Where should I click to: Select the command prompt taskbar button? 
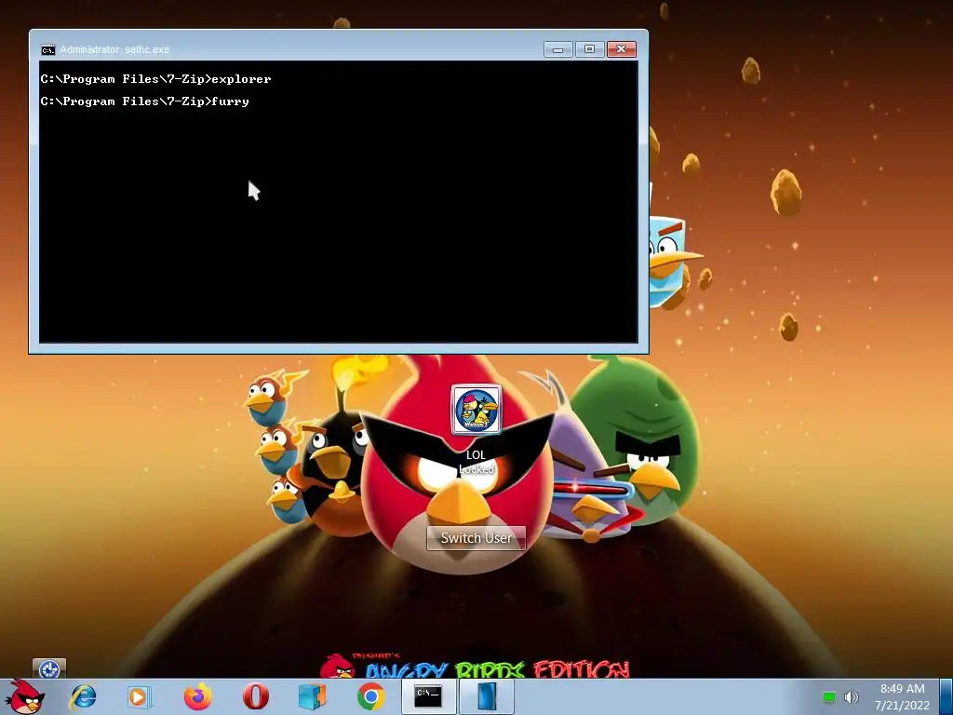pos(428,696)
